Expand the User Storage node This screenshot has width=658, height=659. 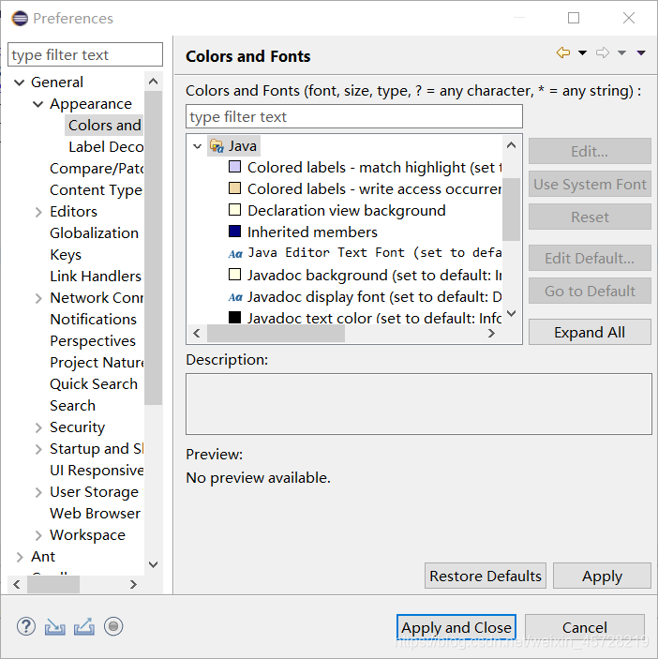tap(38, 492)
